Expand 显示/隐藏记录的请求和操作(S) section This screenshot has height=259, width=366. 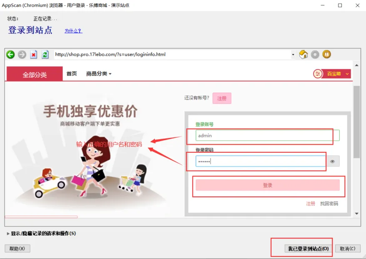point(42,234)
